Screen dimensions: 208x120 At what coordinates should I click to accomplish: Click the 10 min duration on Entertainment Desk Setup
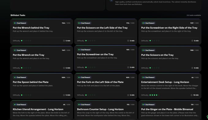point(196,95)
